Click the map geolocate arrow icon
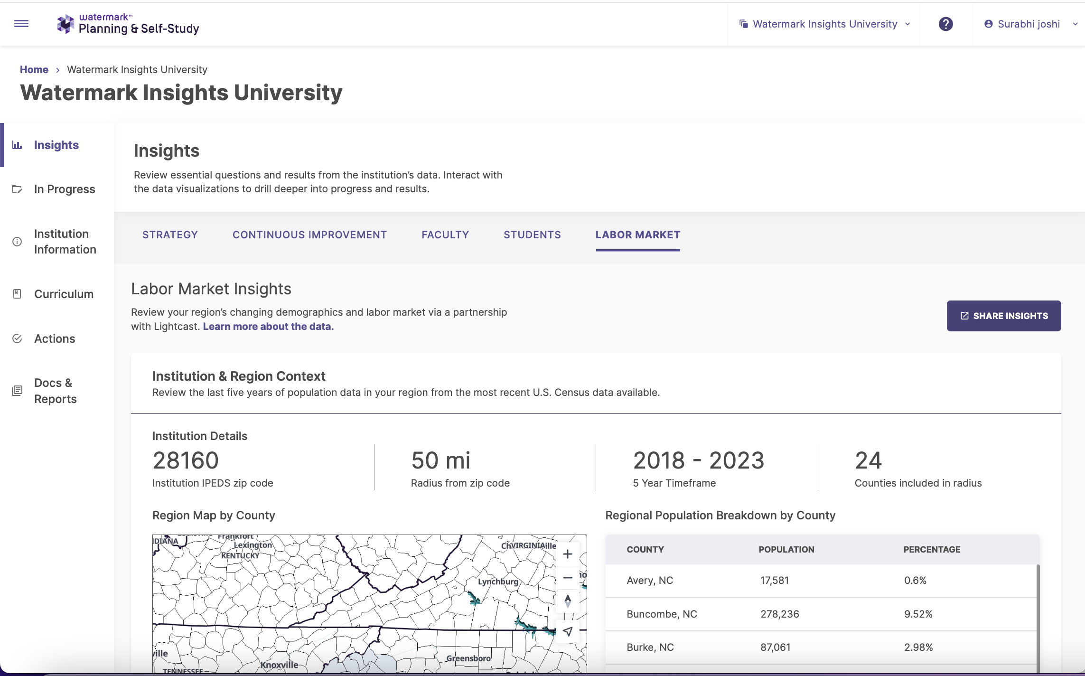Viewport: 1085px width, 676px height. coord(568,631)
